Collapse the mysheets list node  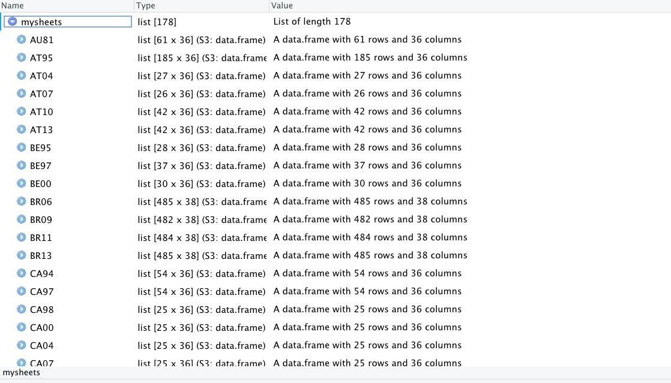tap(13, 22)
